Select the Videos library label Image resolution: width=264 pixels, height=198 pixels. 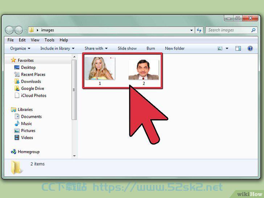(x=27, y=137)
